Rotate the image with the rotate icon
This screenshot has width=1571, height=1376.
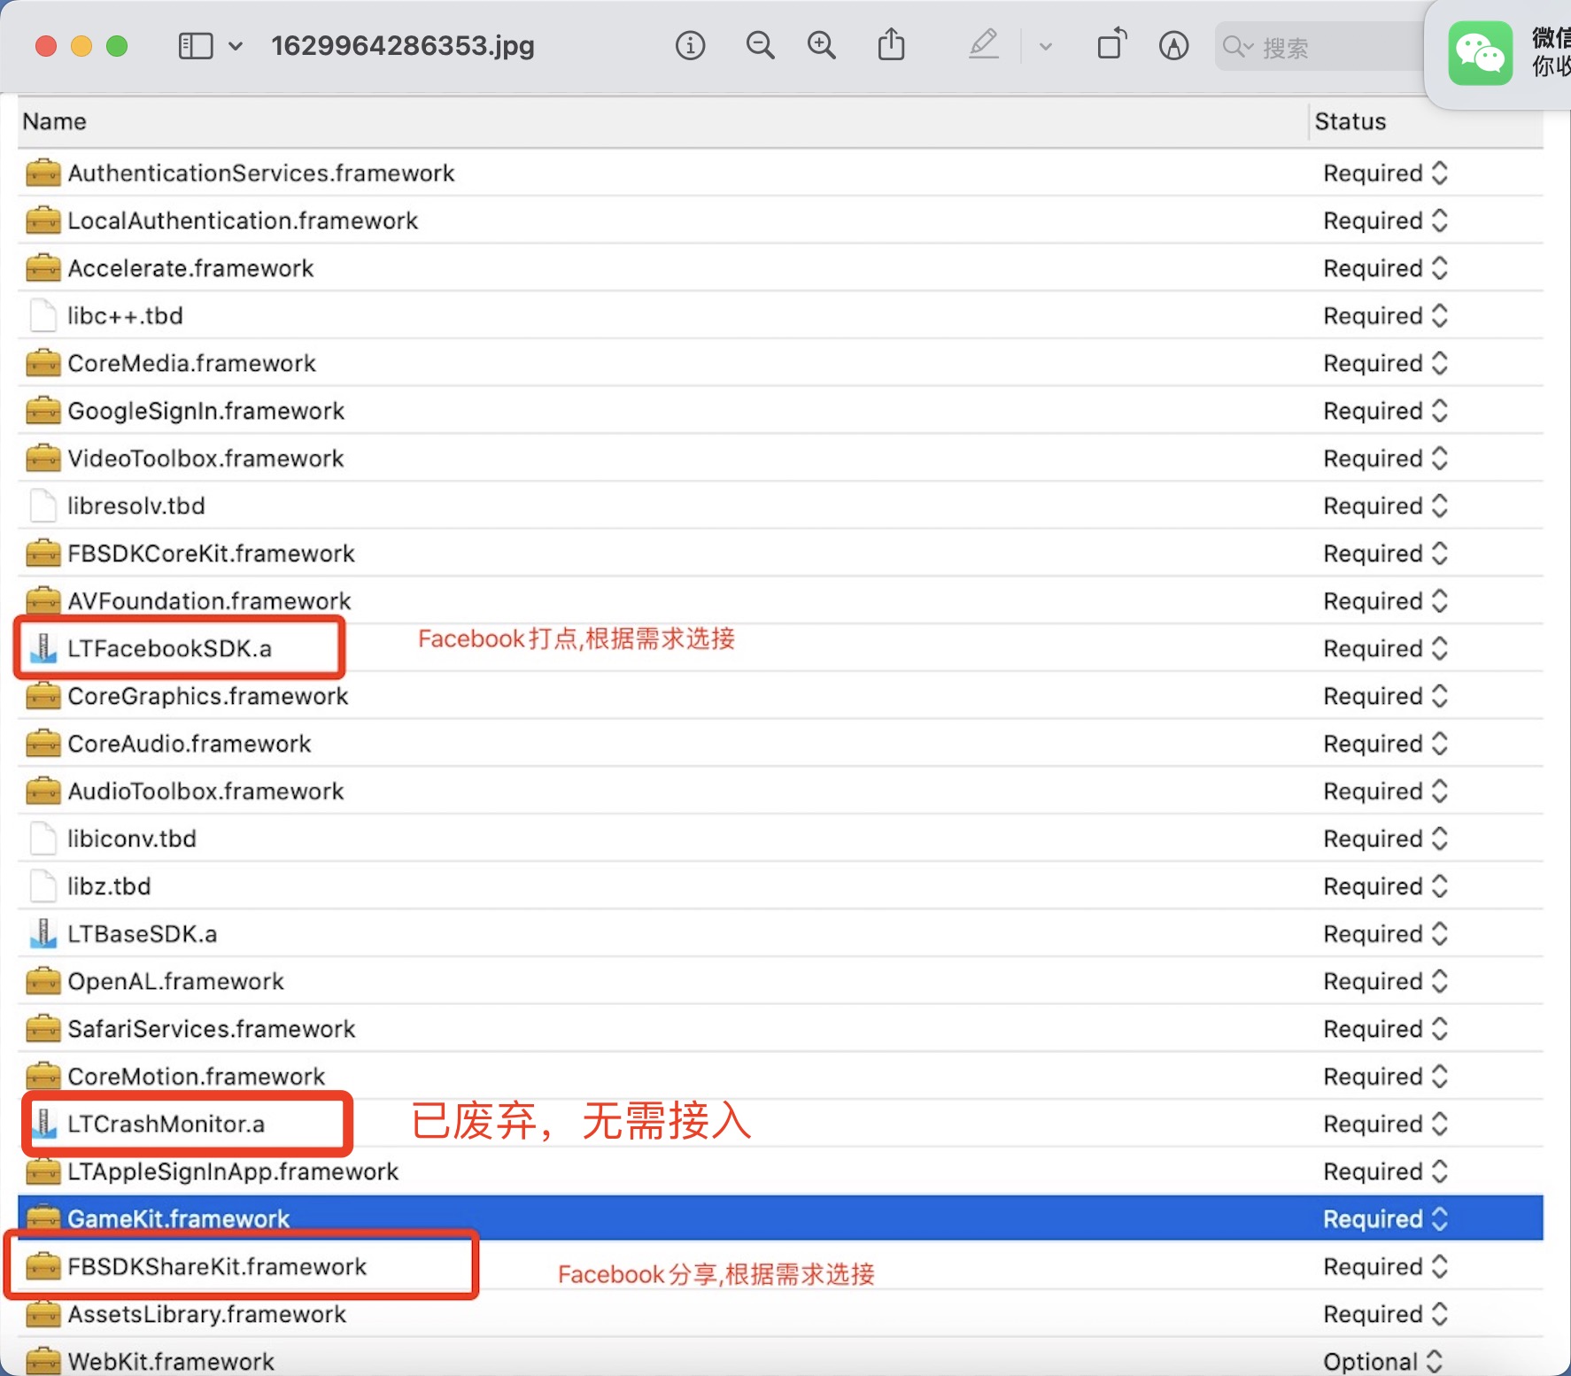pos(1111,45)
